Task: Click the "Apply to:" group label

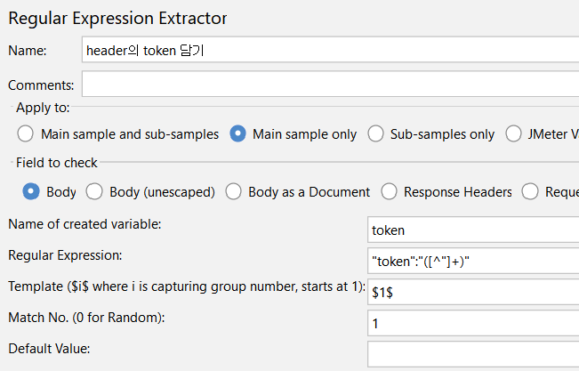Action: coord(43,109)
